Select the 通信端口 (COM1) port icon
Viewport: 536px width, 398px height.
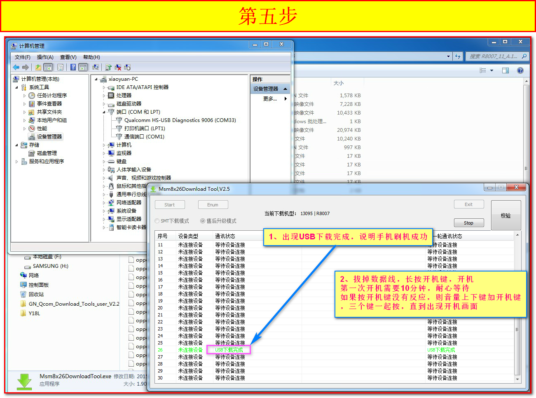click(119, 137)
